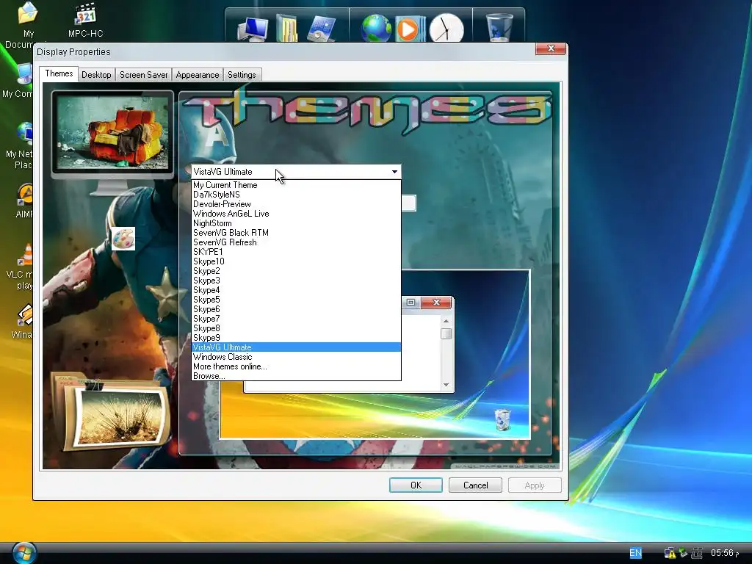This screenshot has width=752, height=564.
Task: Switch to the Settings tab
Action: (242, 75)
